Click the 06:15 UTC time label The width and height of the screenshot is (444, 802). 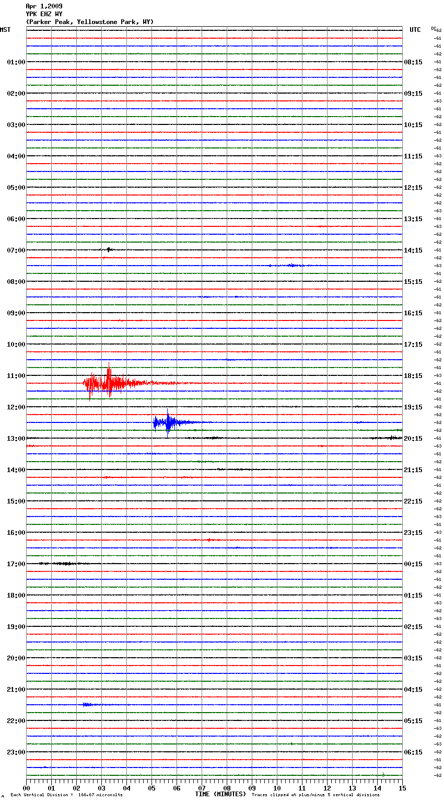click(x=413, y=752)
